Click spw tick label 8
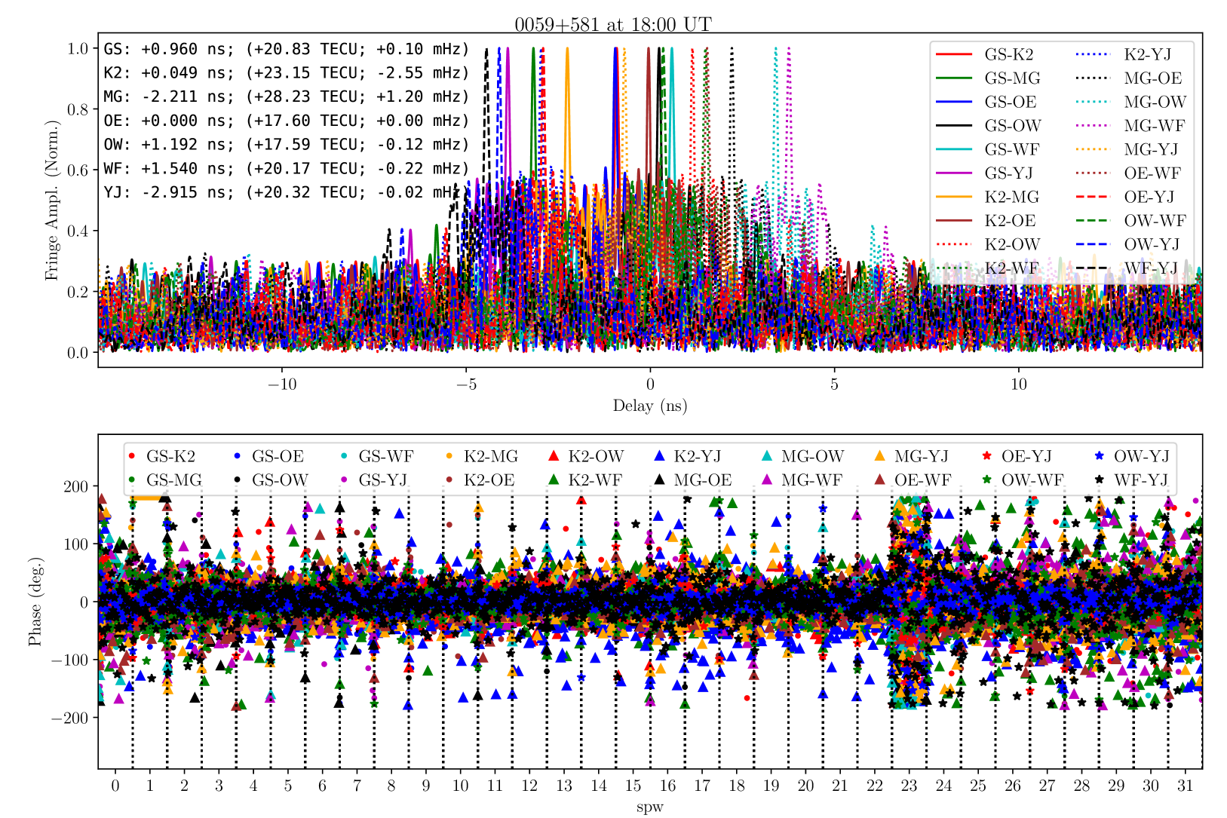 click(391, 786)
